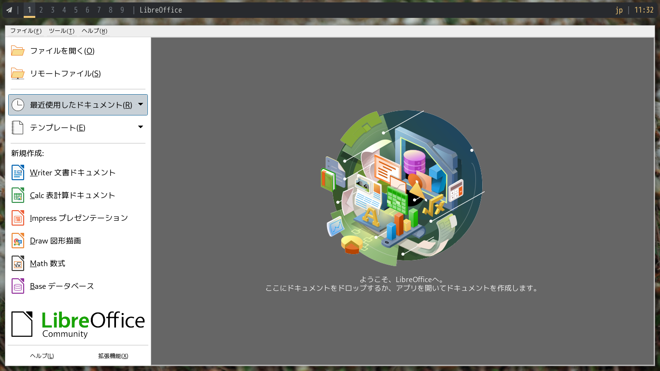Click the Base database icon
Image resolution: width=660 pixels, height=371 pixels.
18,286
